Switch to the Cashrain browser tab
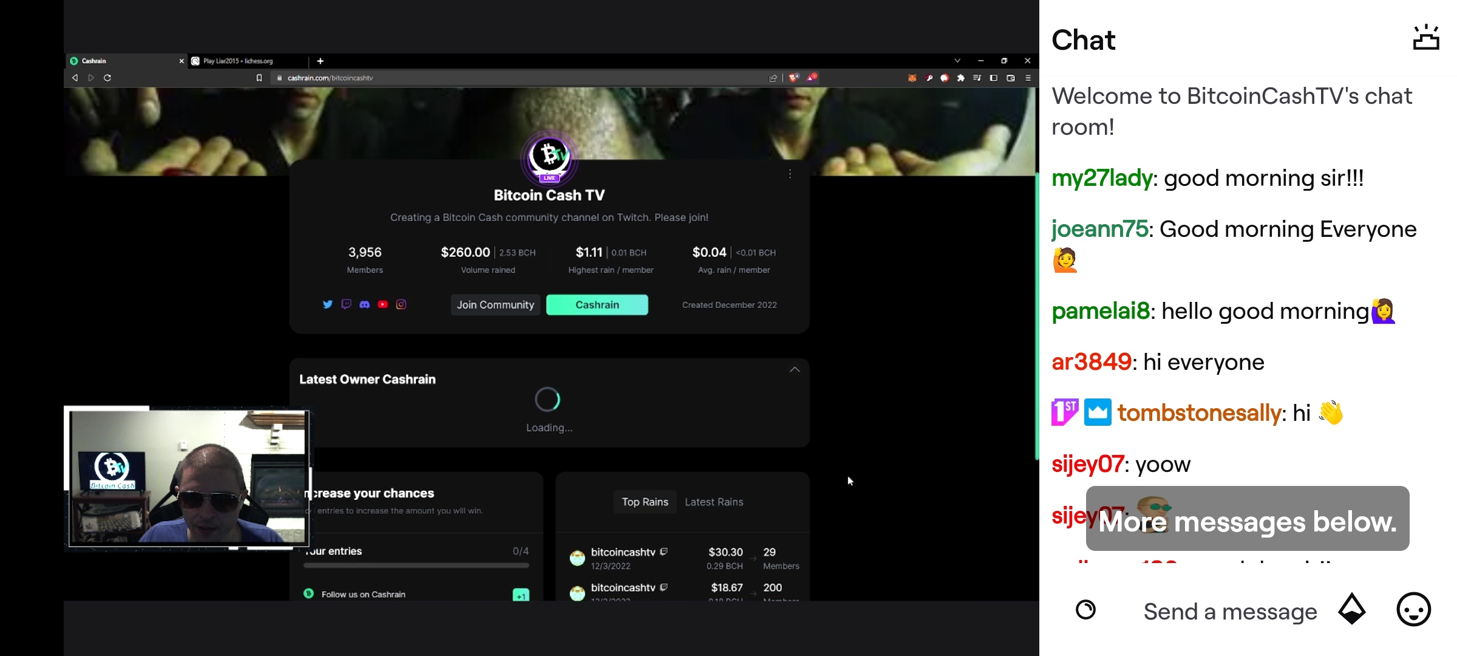 [126, 61]
